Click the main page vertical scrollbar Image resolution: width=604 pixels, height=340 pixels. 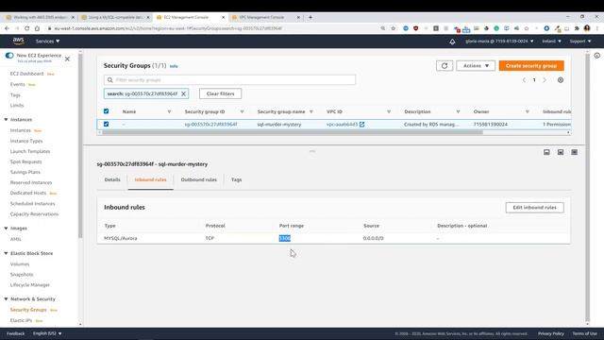587,187
